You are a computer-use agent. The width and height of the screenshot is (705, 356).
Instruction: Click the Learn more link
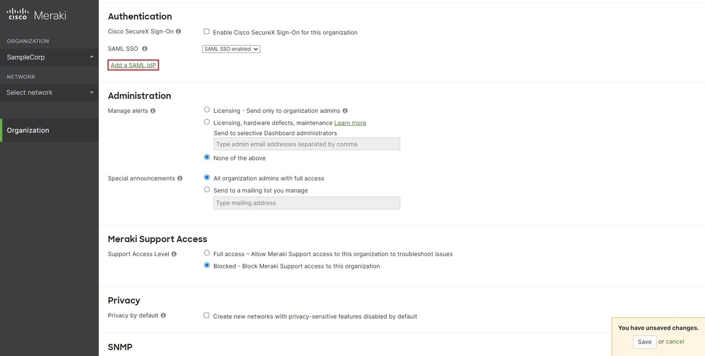tap(350, 123)
